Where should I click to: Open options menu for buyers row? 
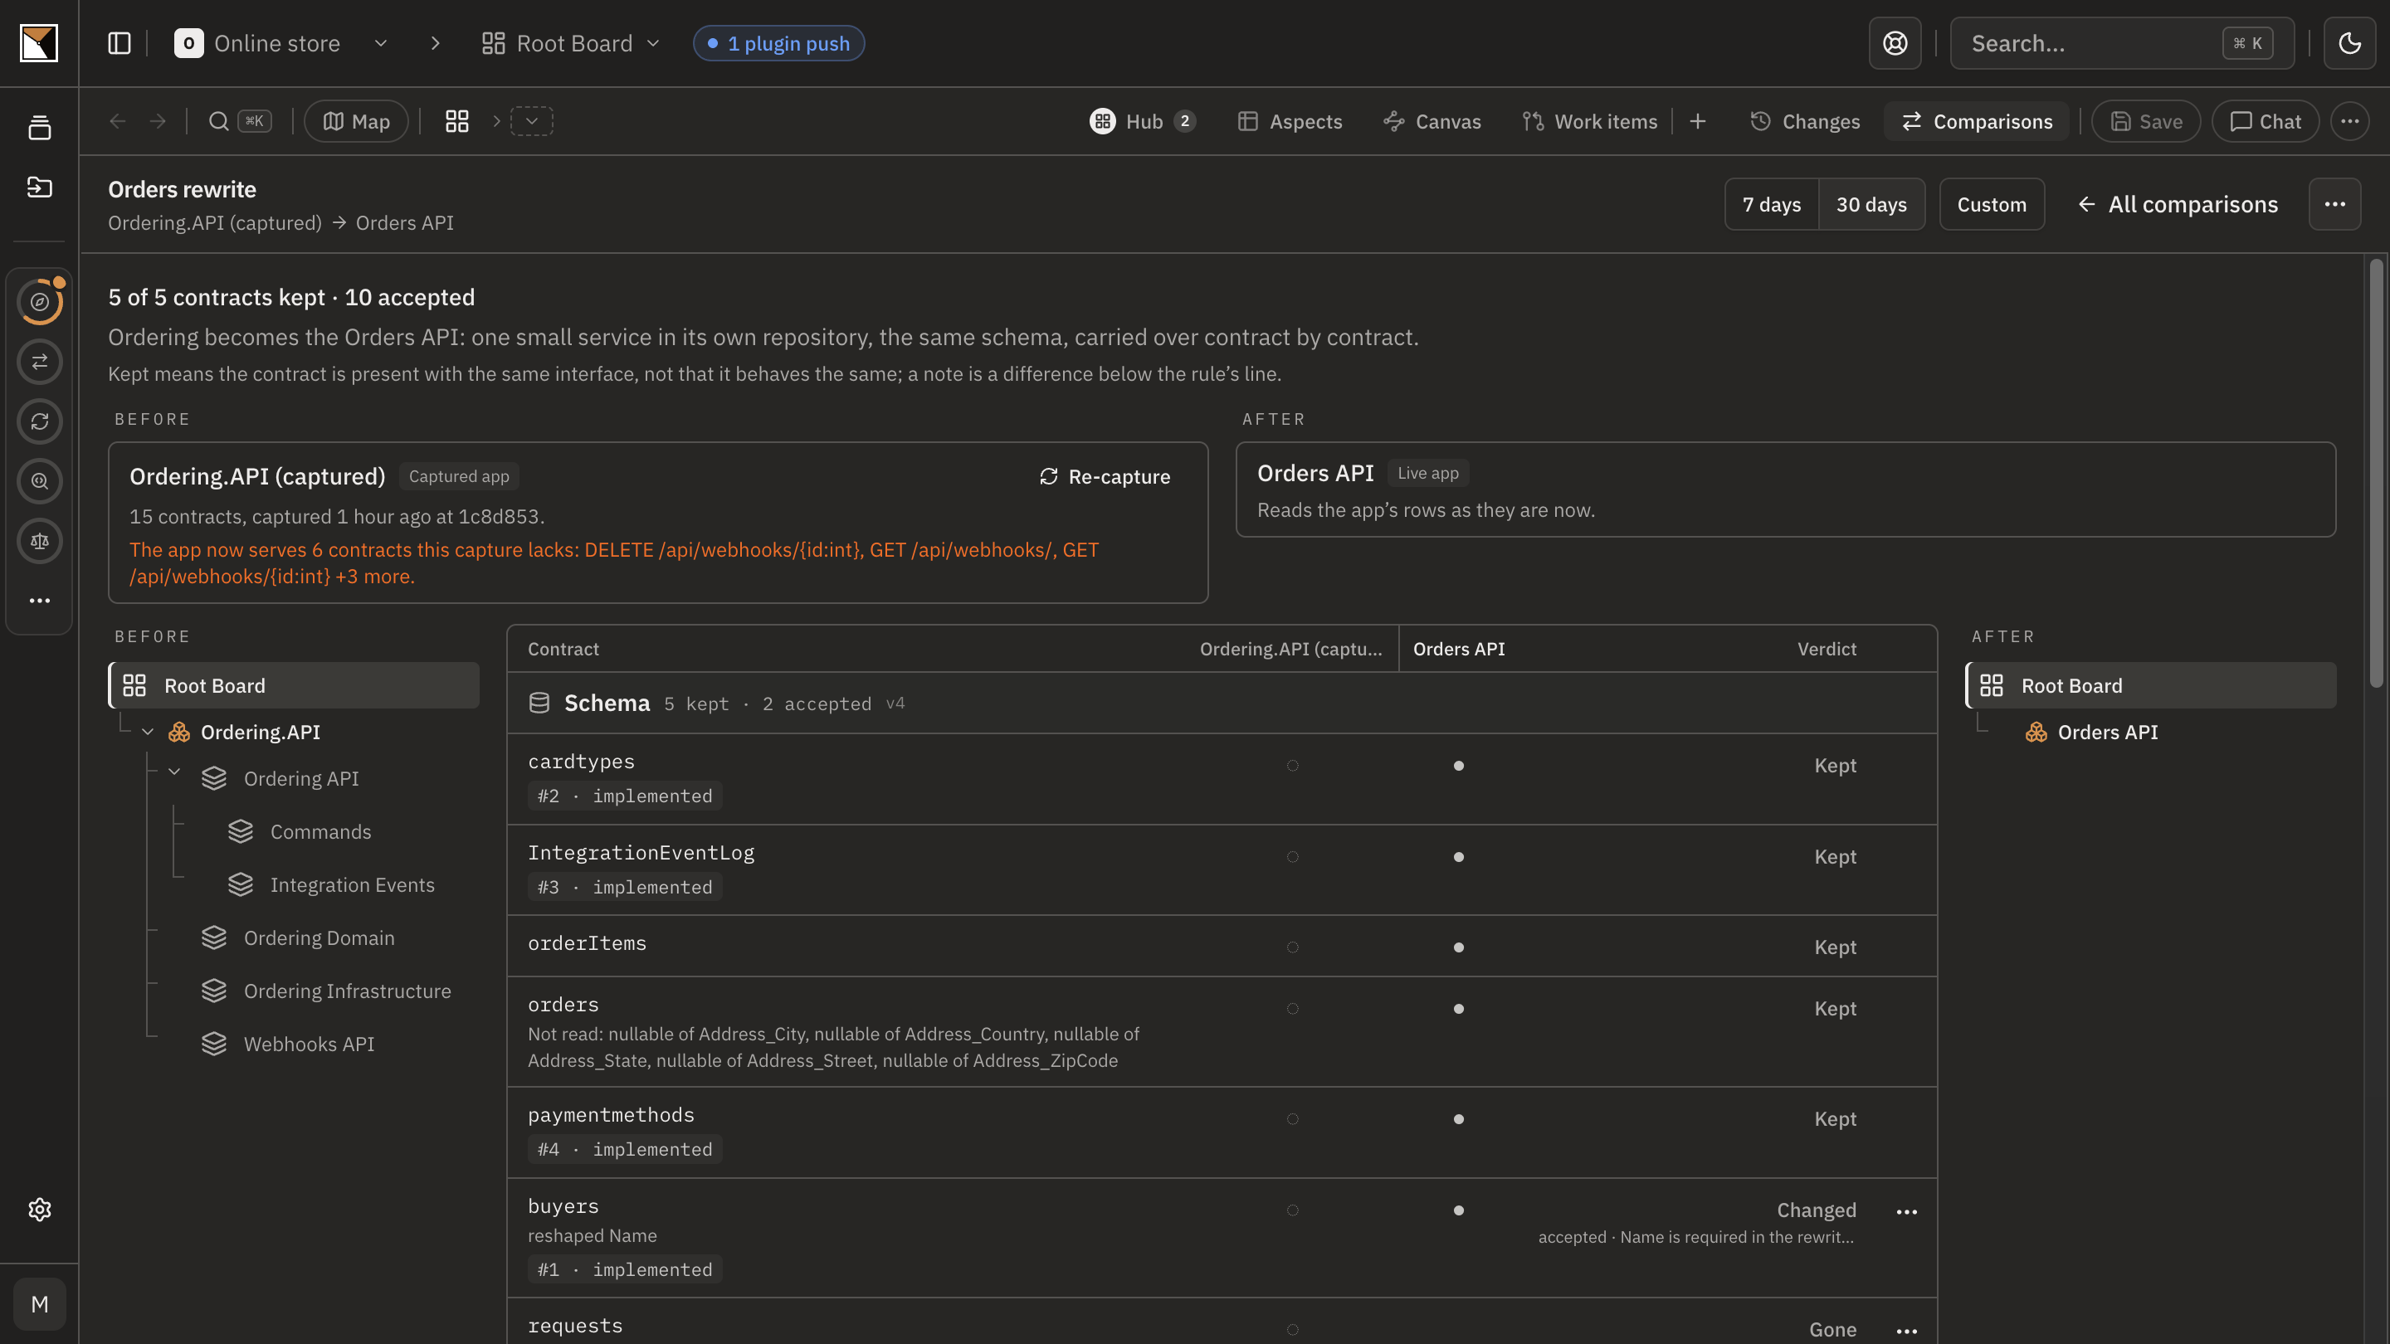(1907, 1212)
